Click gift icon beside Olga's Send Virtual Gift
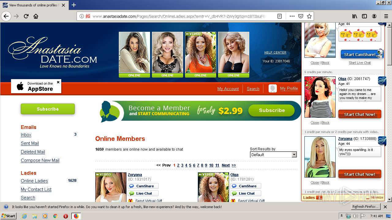Image resolution: width=392 pixels, height=220 pixels. (233, 200)
